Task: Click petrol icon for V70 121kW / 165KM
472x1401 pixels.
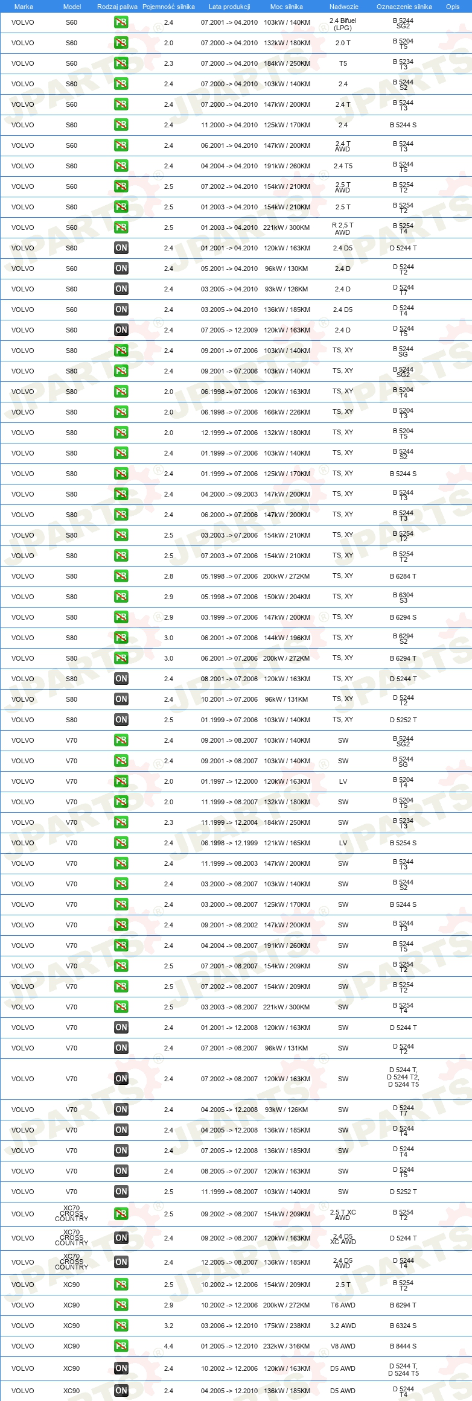Action: (x=121, y=843)
